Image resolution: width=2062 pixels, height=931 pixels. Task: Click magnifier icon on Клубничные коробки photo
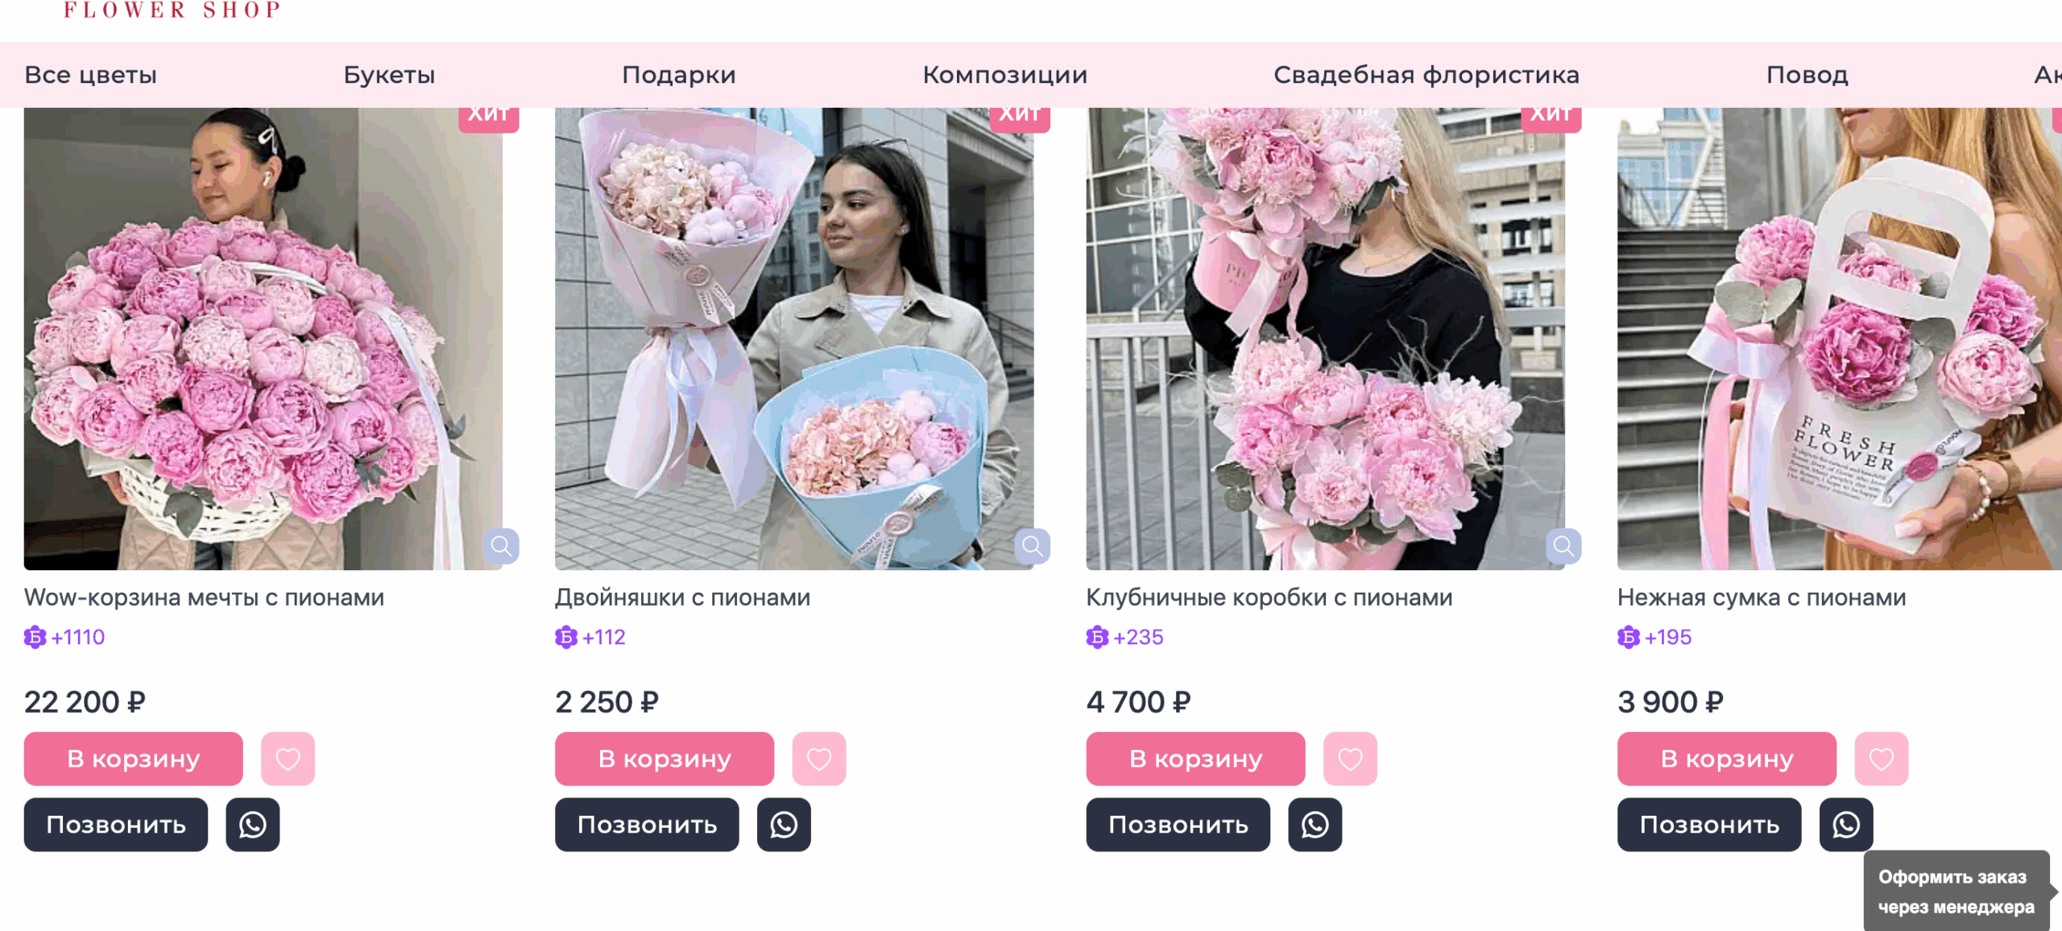[1563, 547]
